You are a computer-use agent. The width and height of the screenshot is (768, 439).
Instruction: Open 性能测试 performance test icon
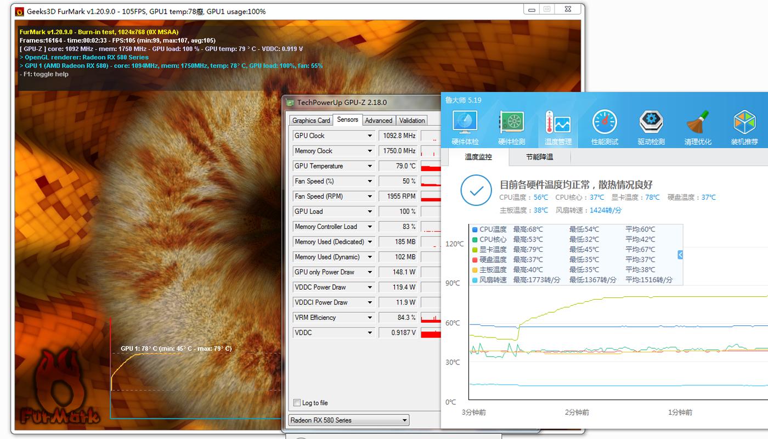[x=605, y=122]
